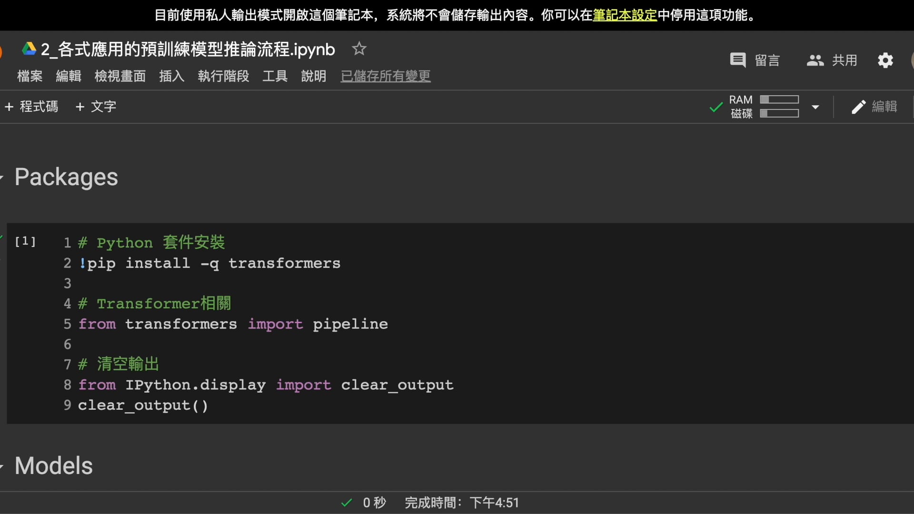The height and width of the screenshot is (514, 914).
Task: Open the 執行階段 menu
Action: 223,76
